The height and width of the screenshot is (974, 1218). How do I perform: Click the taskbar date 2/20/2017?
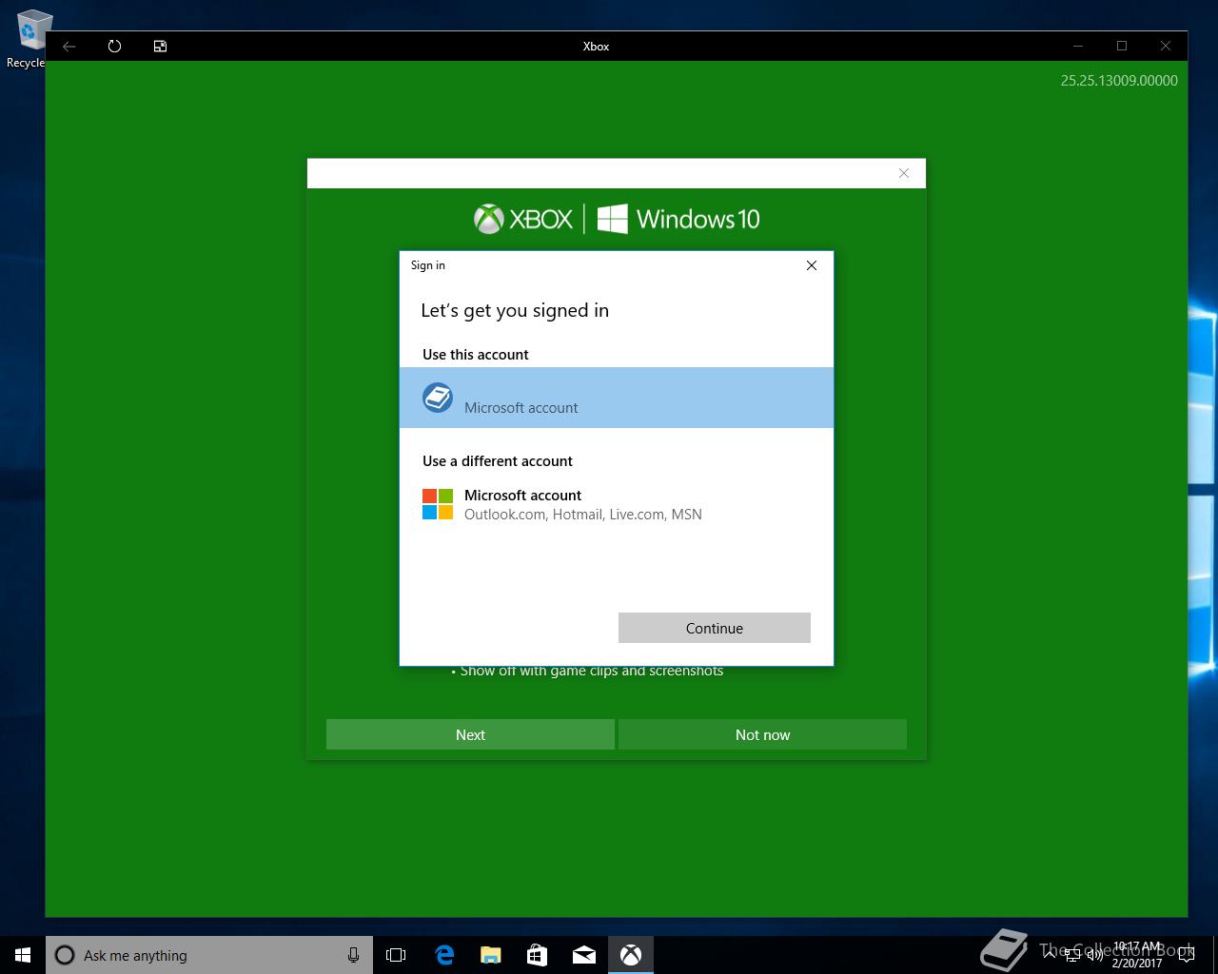click(1137, 963)
